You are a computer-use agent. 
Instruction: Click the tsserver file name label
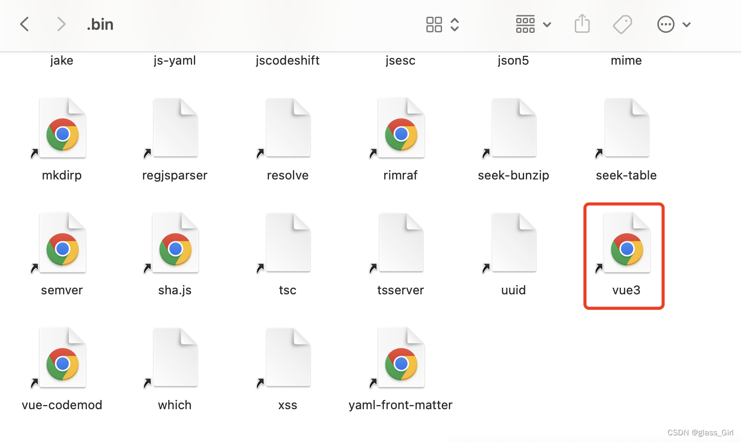[x=400, y=290]
